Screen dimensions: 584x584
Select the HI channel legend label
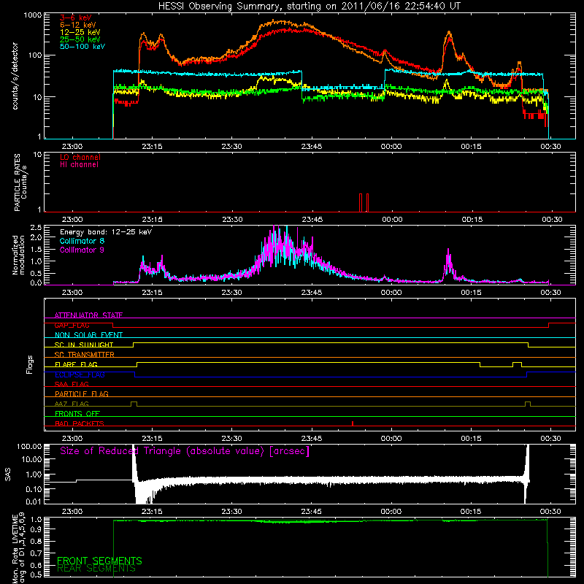(x=79, y=165)
